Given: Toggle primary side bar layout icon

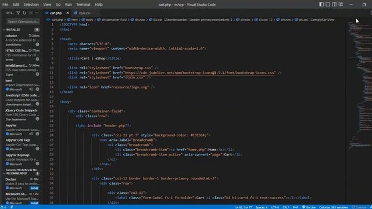Looking at the screenshot, I should 321,4.
